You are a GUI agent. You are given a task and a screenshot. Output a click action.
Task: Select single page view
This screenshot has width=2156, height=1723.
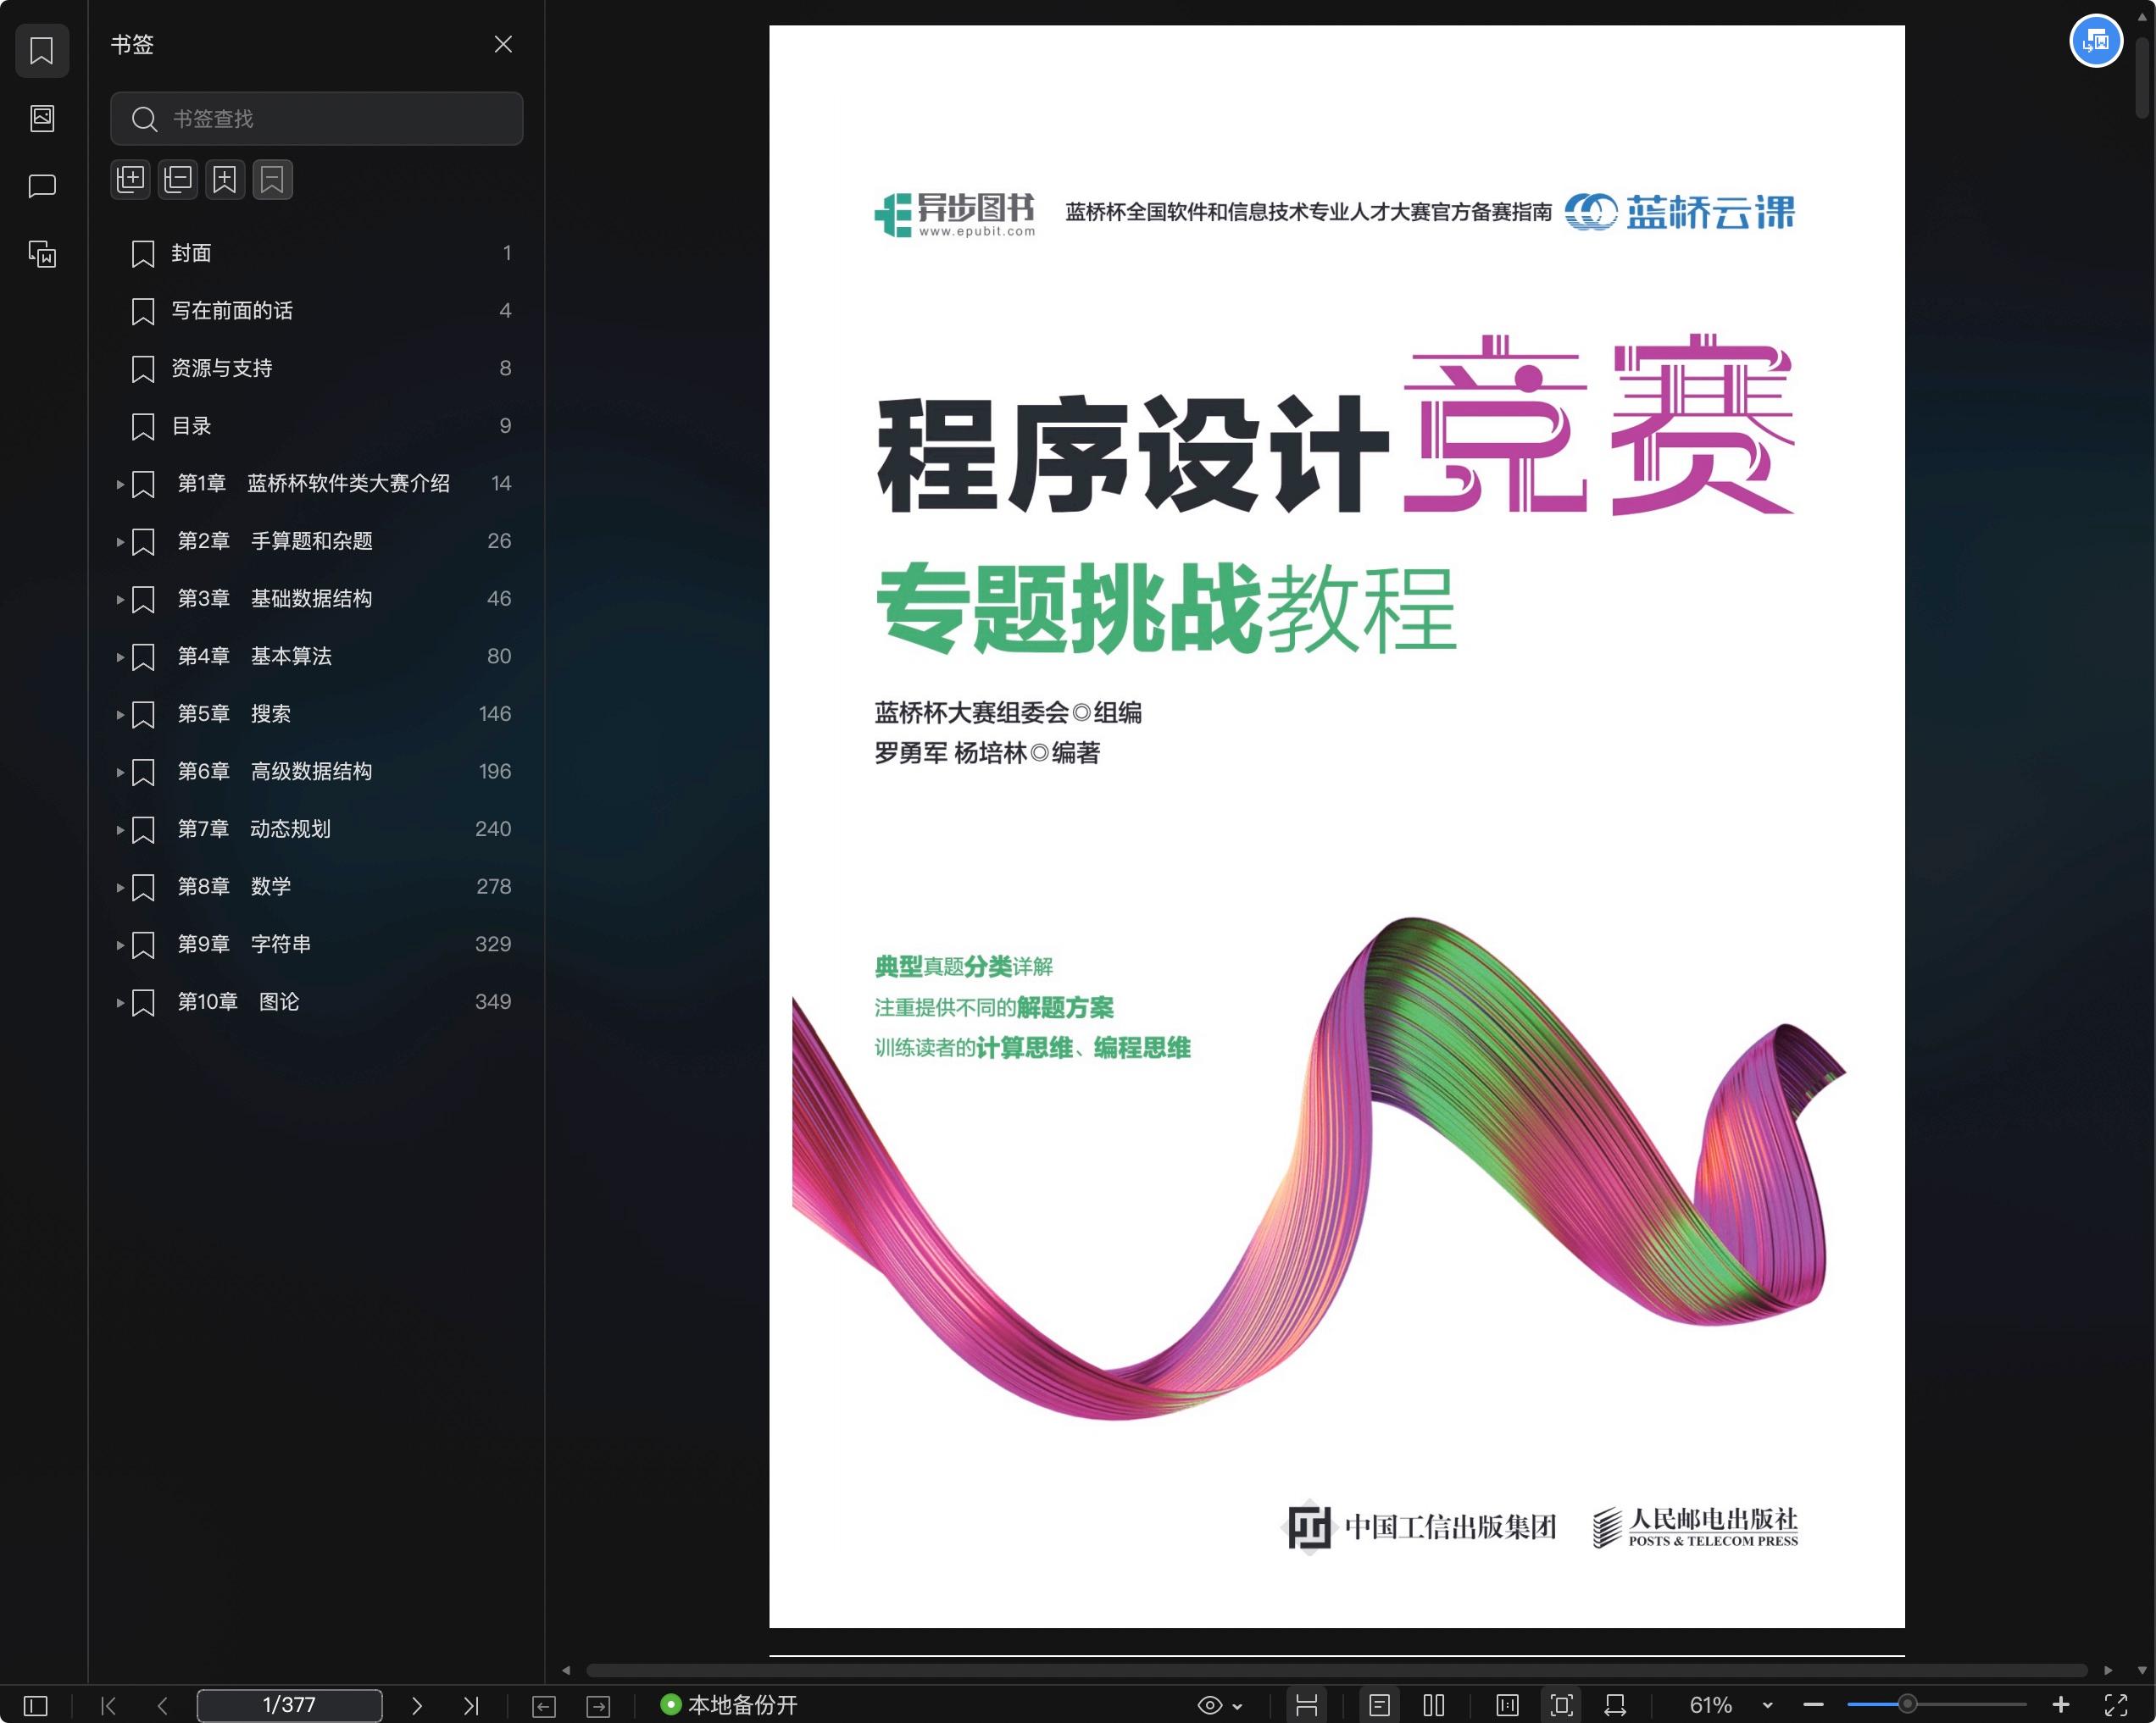coord(1379,1705)
